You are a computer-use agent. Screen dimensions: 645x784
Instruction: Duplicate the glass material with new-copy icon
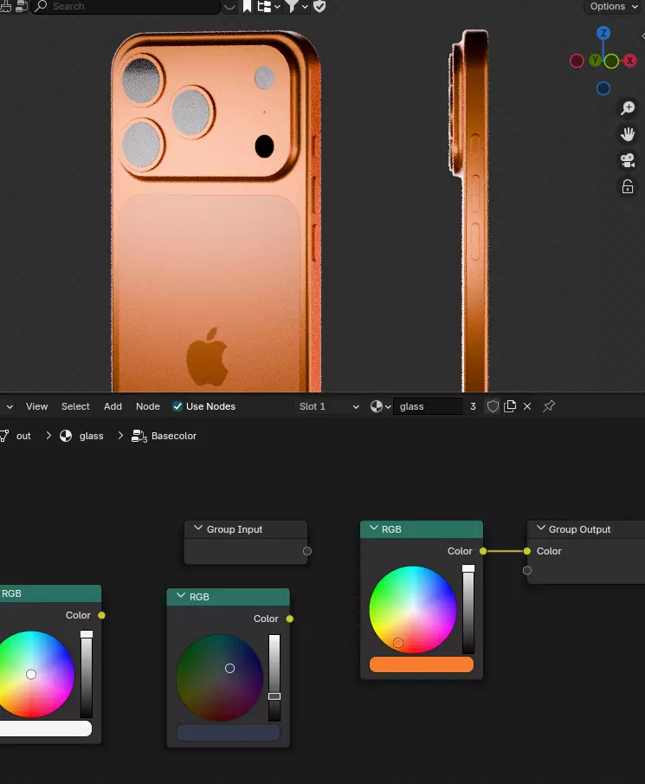[x=510, y=406]
